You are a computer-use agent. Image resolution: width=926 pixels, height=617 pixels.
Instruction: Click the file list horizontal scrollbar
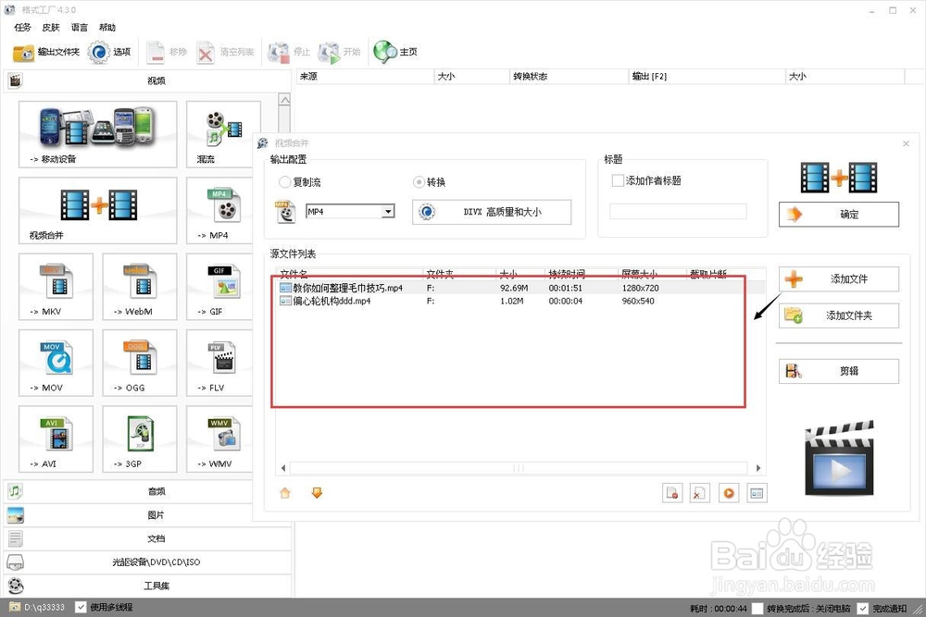coord(520,468)
